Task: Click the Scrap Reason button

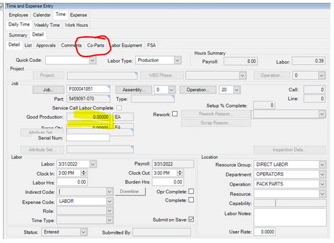Action: click(x=216, y=123)
